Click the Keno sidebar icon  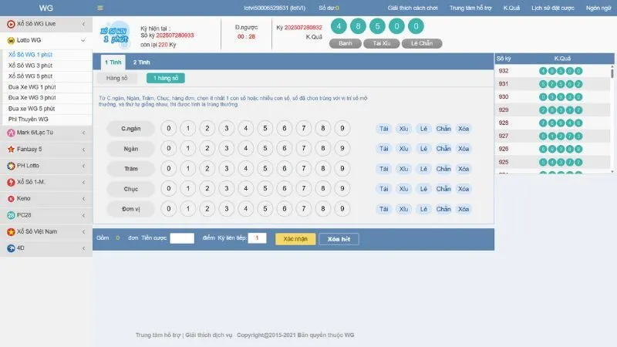click(11, 199)
